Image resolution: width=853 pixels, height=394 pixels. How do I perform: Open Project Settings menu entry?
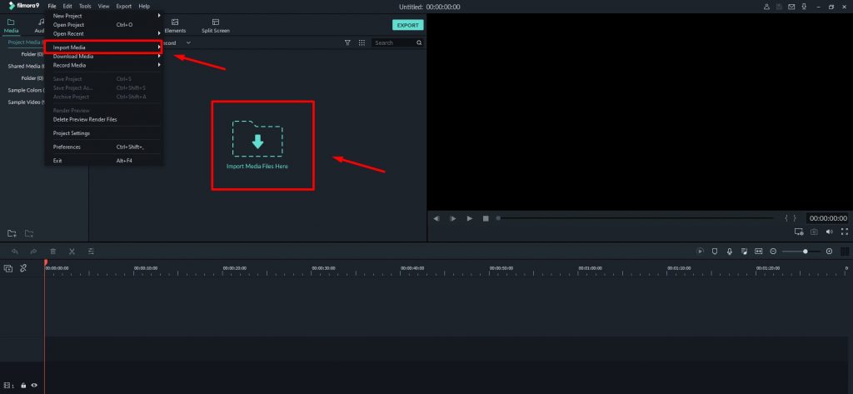click(x=103, y=132)
